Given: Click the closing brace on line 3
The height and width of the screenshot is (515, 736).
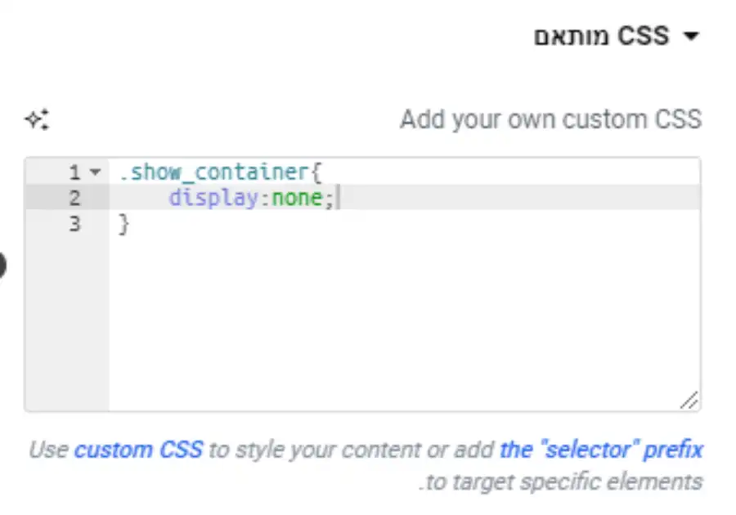Looking at the screenshot, I should click(124, 224).
